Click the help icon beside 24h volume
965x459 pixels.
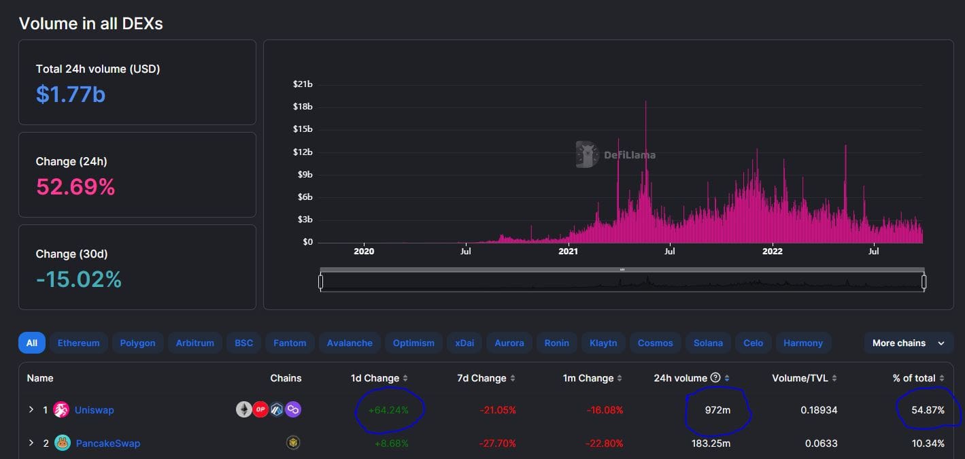click(715, 378)
